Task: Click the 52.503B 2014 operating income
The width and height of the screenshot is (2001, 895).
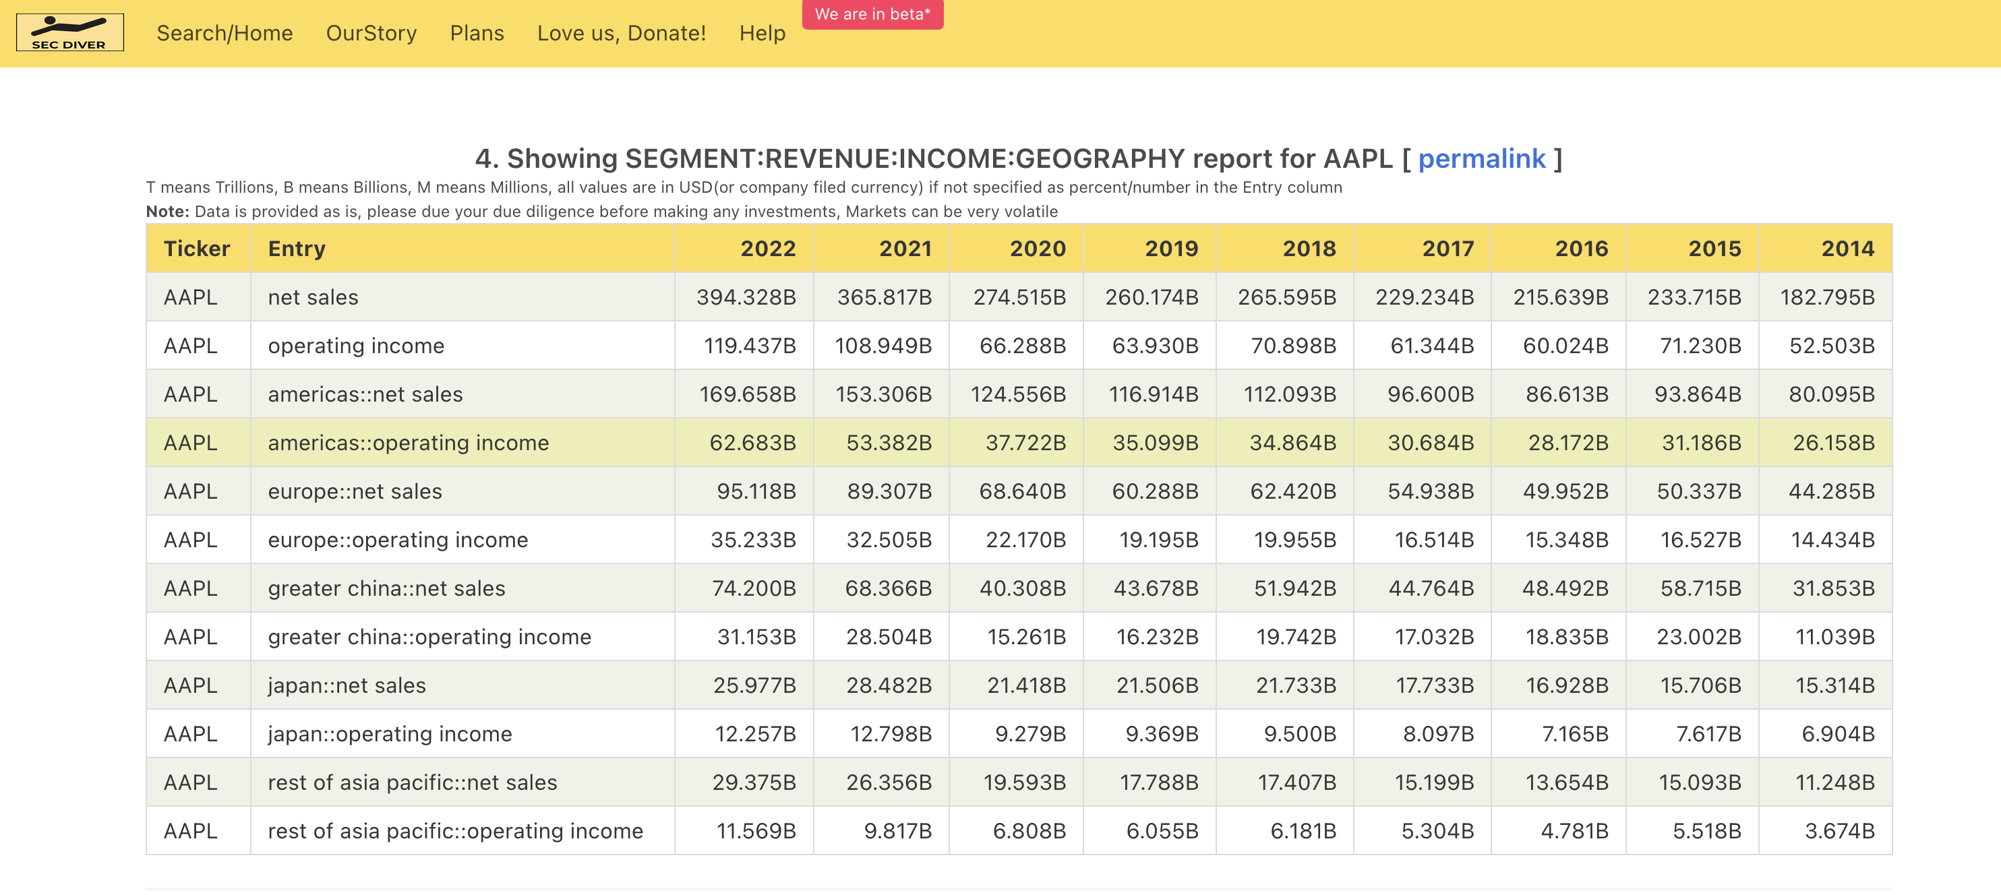Action: (1832, 346)
